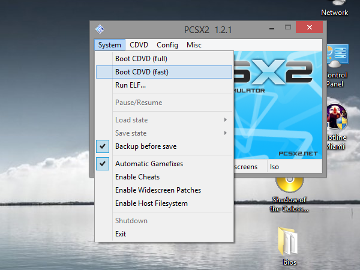Minimize the PCSX2 window
Viewport: 360px width, 270px height.
[x=272, y=28]
